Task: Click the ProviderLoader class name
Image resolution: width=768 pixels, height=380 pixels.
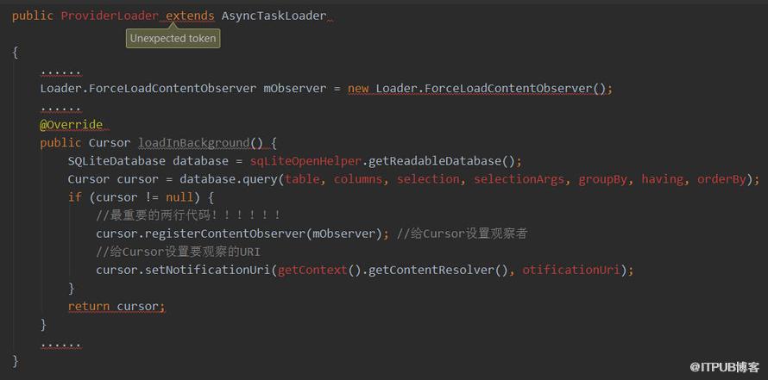Action: 110,16
